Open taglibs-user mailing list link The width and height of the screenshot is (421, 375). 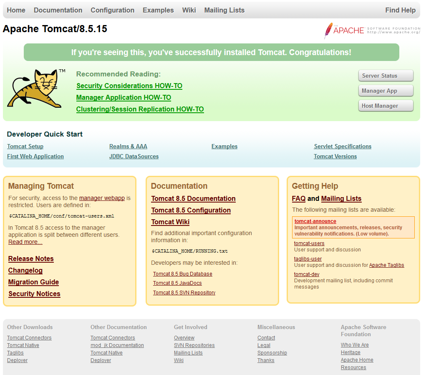[x=308, y=259]
